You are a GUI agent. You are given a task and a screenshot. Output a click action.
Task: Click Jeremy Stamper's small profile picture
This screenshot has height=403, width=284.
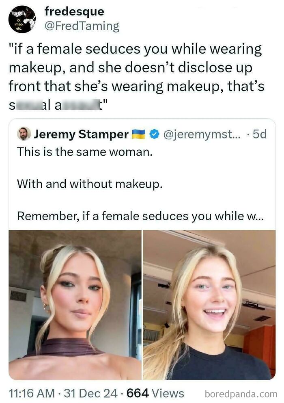coord(24,134)
